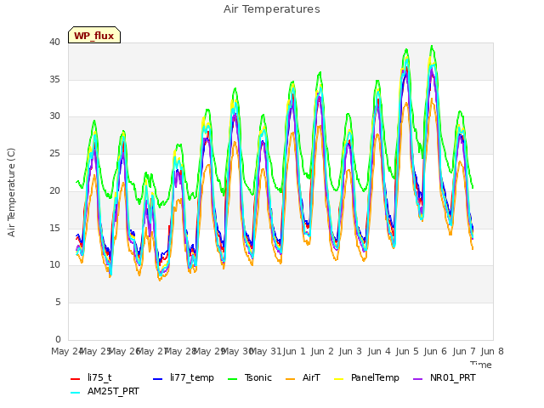Click purple NR01_PRT legend color marker
The height and width of the screenshot is (408, 544).
pos(418,379)
